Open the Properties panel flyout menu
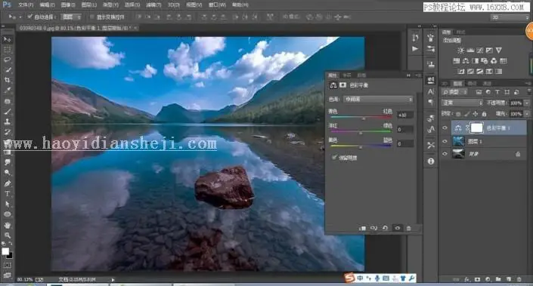 coord(418,75)
